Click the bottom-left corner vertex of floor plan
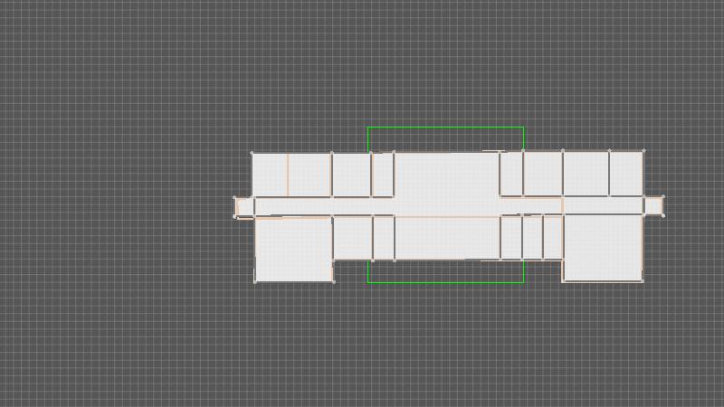This screenshot has height=407, width=724. click(255, 281)
